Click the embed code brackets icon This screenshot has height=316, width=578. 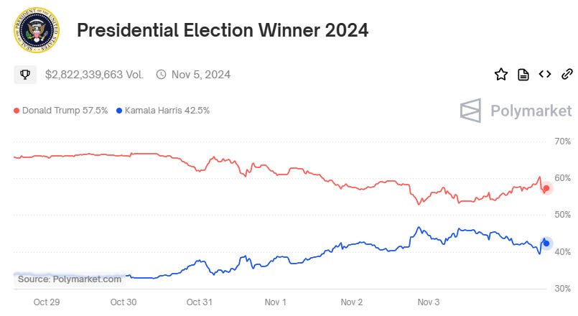pyautogui.click(x=545, y=74)
